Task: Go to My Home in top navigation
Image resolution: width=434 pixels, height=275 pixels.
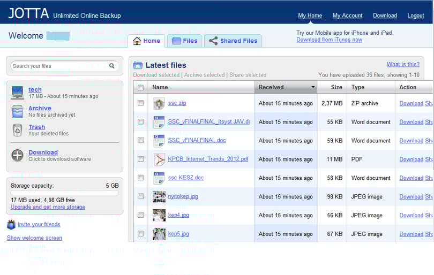Action: [310, 16]
